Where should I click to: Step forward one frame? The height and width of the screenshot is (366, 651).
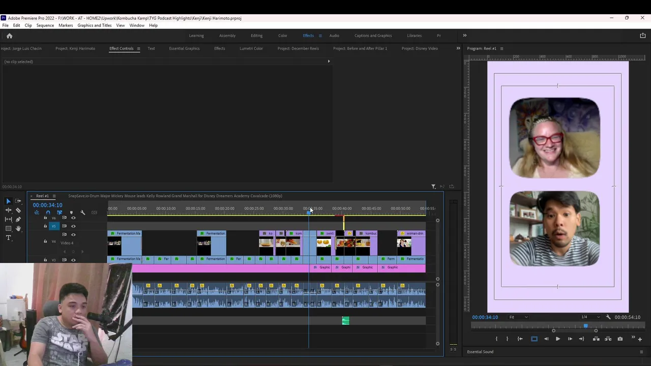click(x=570, y=339)
